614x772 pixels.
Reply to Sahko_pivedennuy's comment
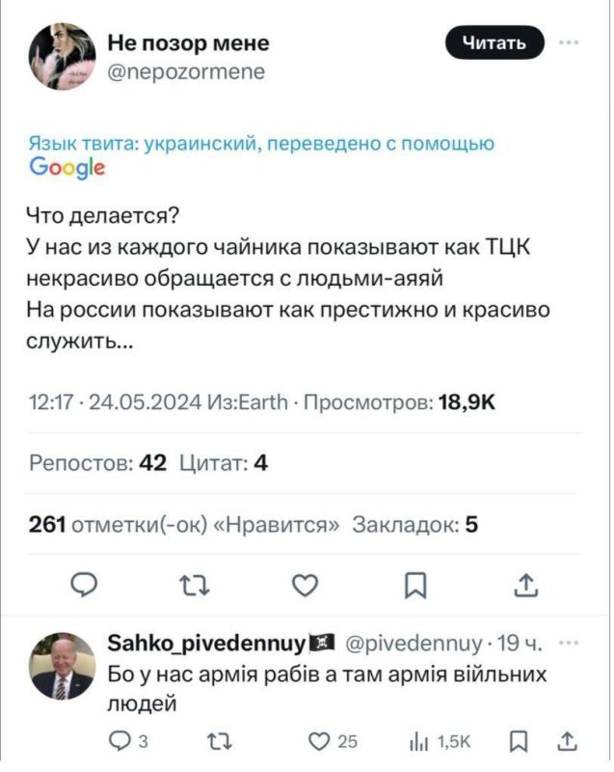click(121, 741)
